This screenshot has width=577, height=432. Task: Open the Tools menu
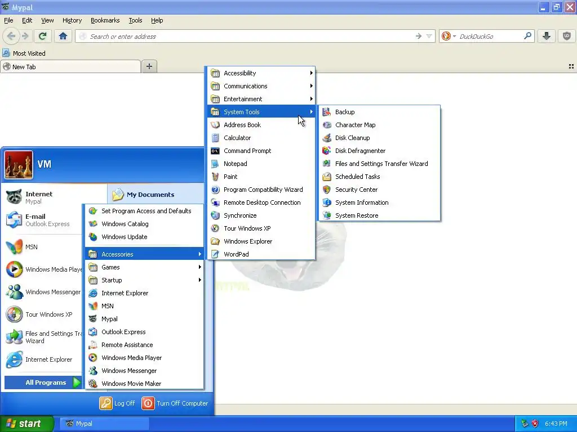click(x=135, y=20)
